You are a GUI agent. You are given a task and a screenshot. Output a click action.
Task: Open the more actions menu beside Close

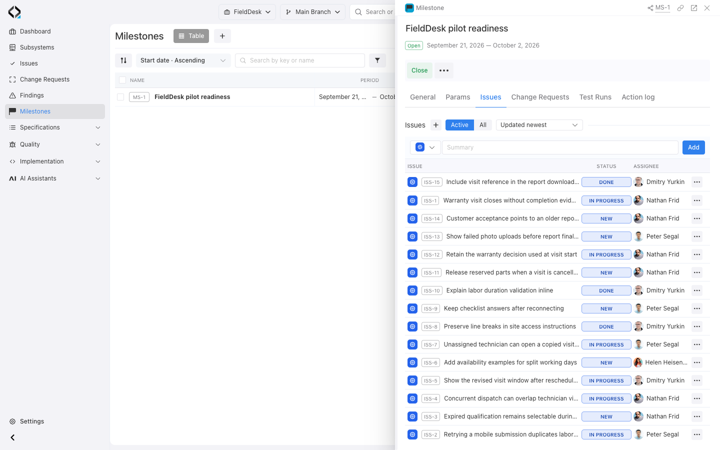pos(444,70)
